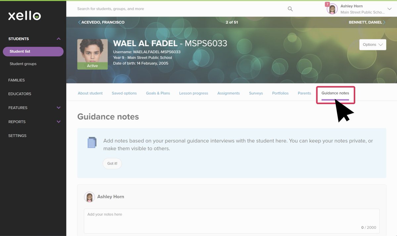Click the Date of birth line

(141, 63)
